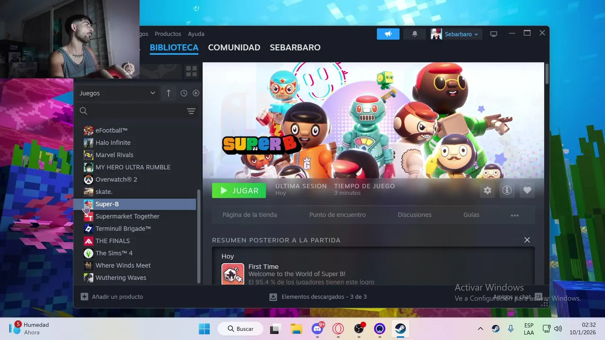Click the downloads tray icon
This screenshot has height=340, width=605.
(273, 297)
